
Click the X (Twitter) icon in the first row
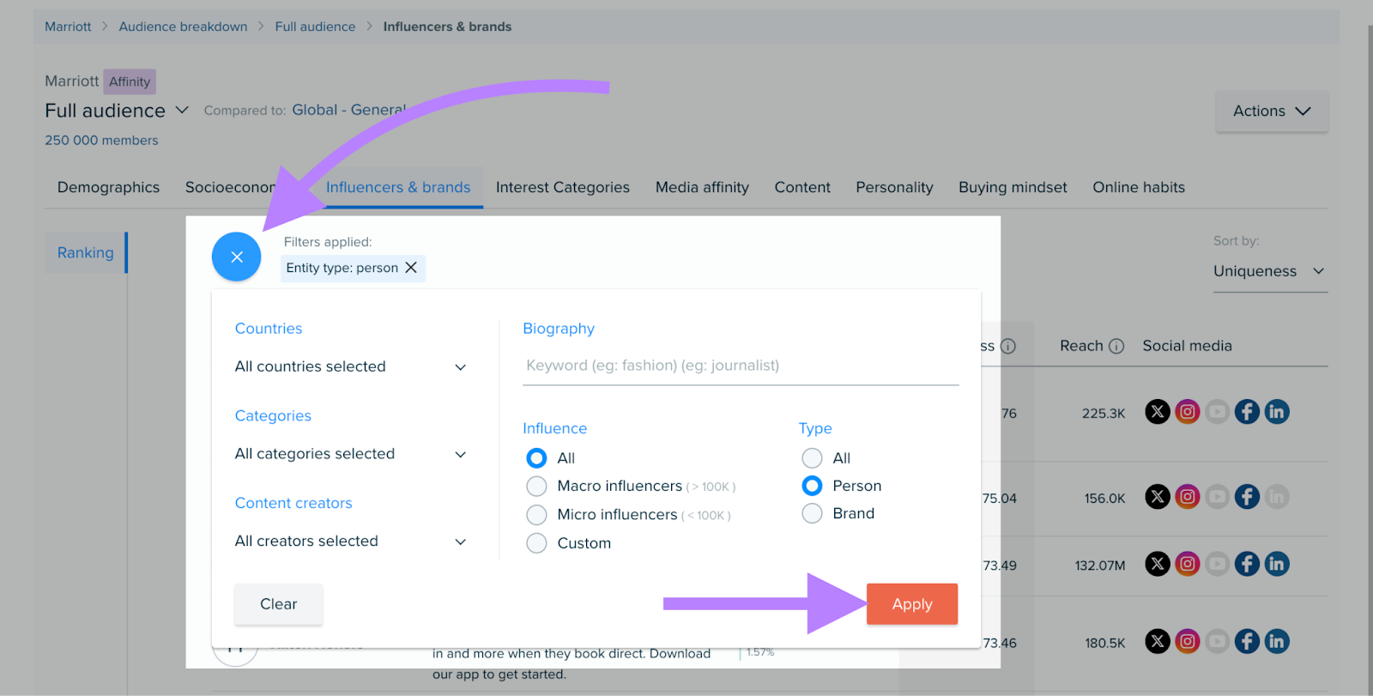[1157, 412]
